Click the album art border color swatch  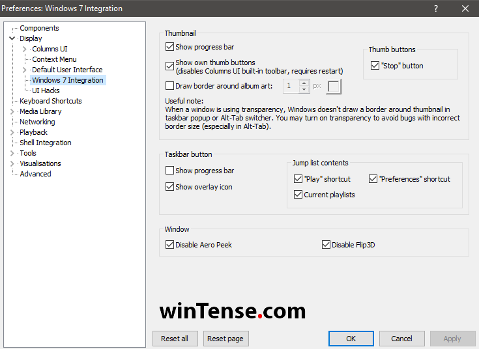pos(334,86)
